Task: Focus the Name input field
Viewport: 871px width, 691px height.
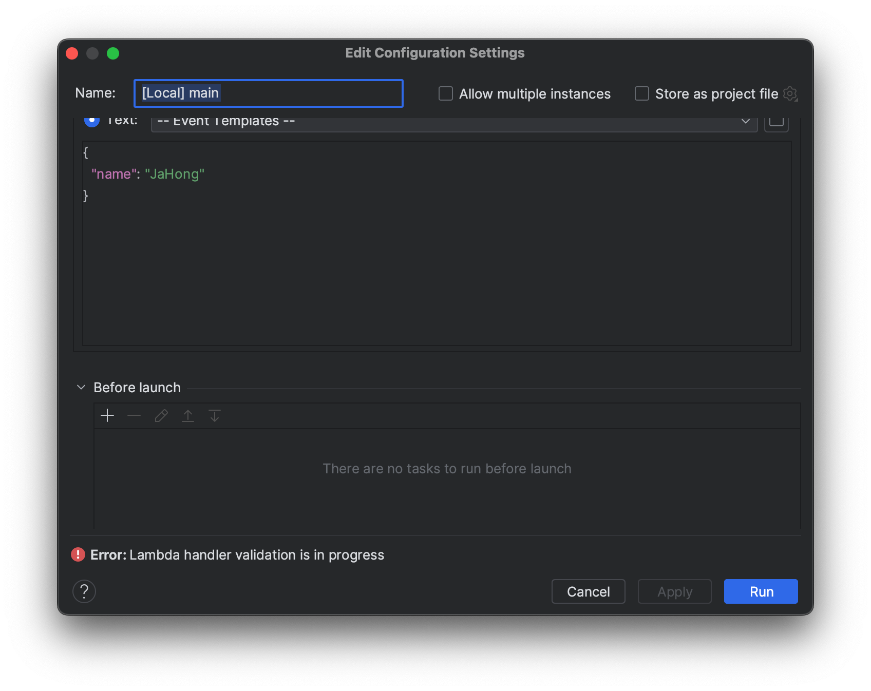Action: point(269,93)
